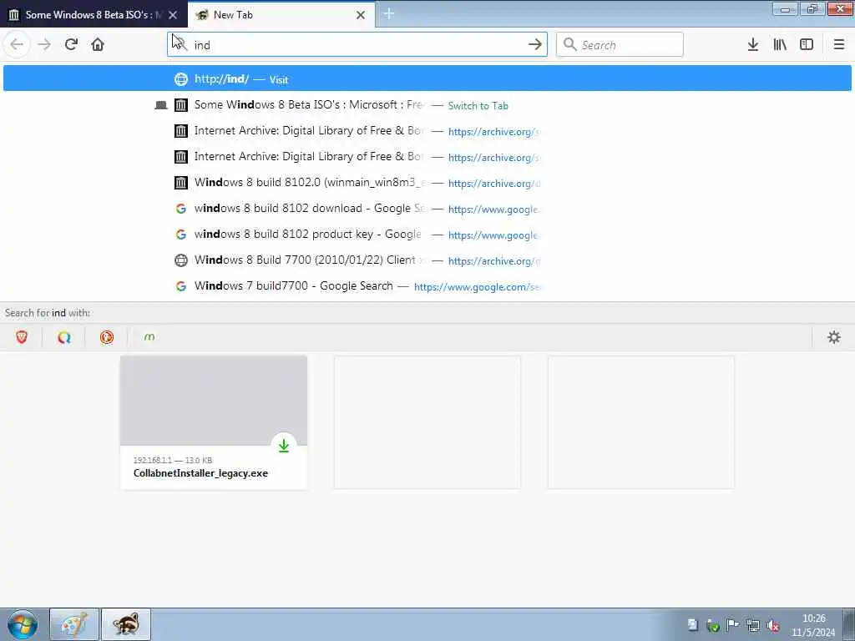Go back with the back arrow button
The width and height of the screenshot is (855, 641).
(x=17, y=44)
